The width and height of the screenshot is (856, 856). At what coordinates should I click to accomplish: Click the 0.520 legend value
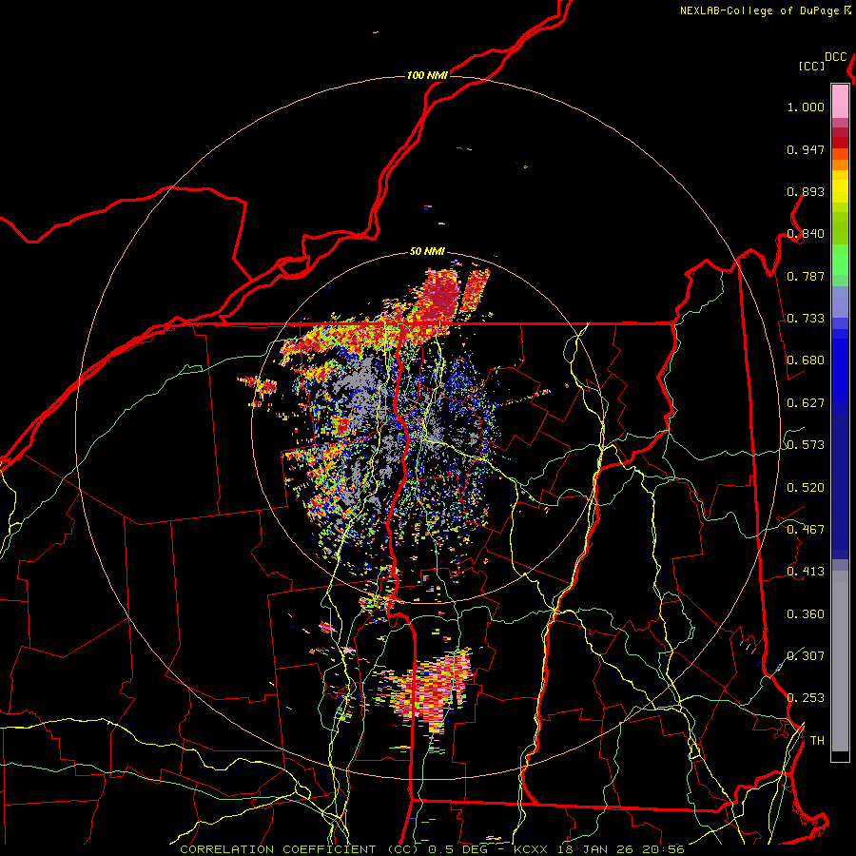point(806,488)
